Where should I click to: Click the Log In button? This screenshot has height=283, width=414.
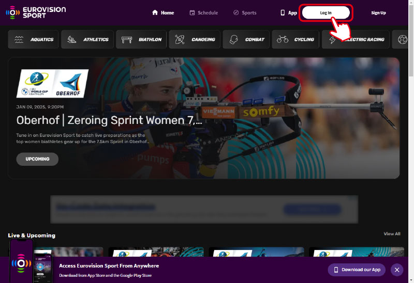point(326,12)
